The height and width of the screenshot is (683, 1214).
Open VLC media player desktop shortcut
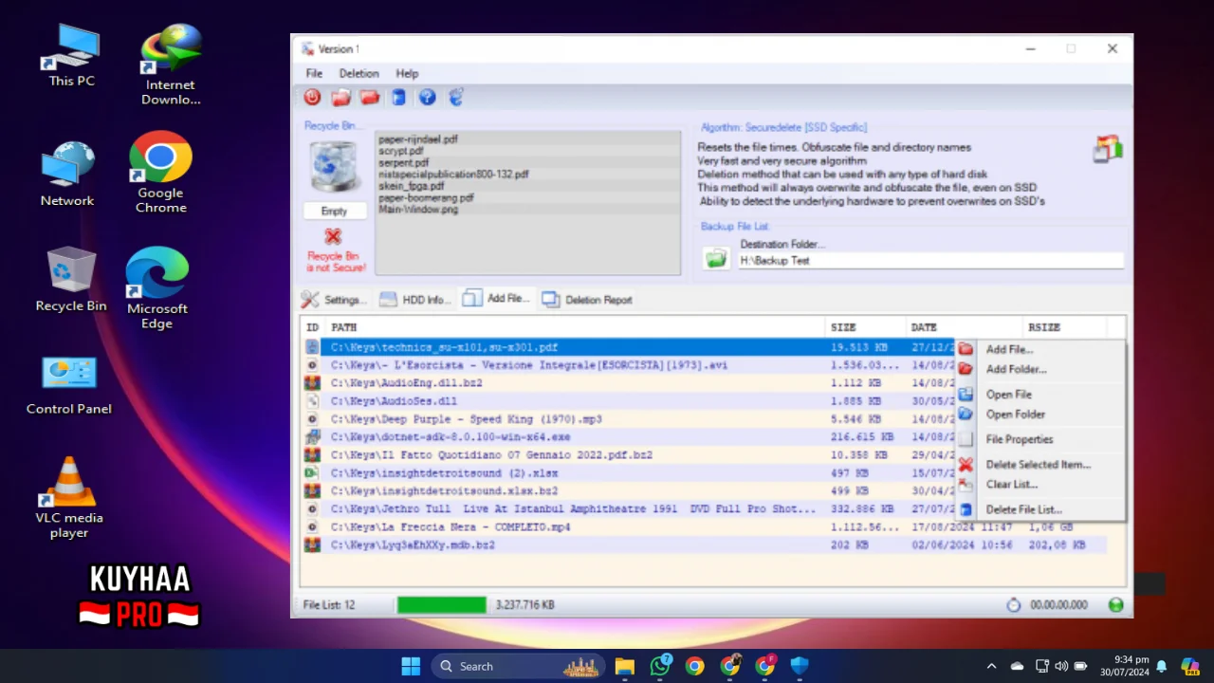pyautogui.click(x=69, y=498)
